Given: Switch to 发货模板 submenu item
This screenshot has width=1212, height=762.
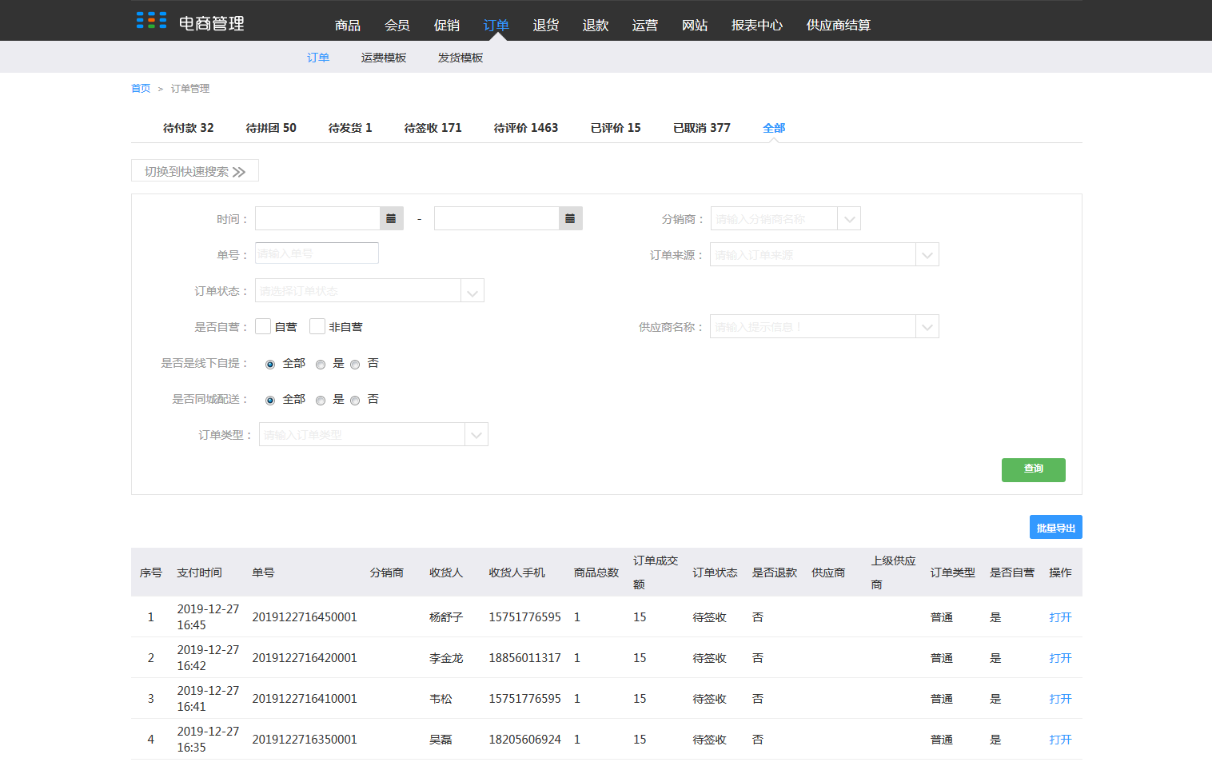Looking at the screenshot, I should [x=460, y=58].
